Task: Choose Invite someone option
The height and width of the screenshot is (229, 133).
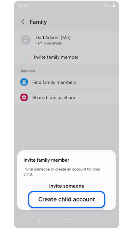Action: 66,186
